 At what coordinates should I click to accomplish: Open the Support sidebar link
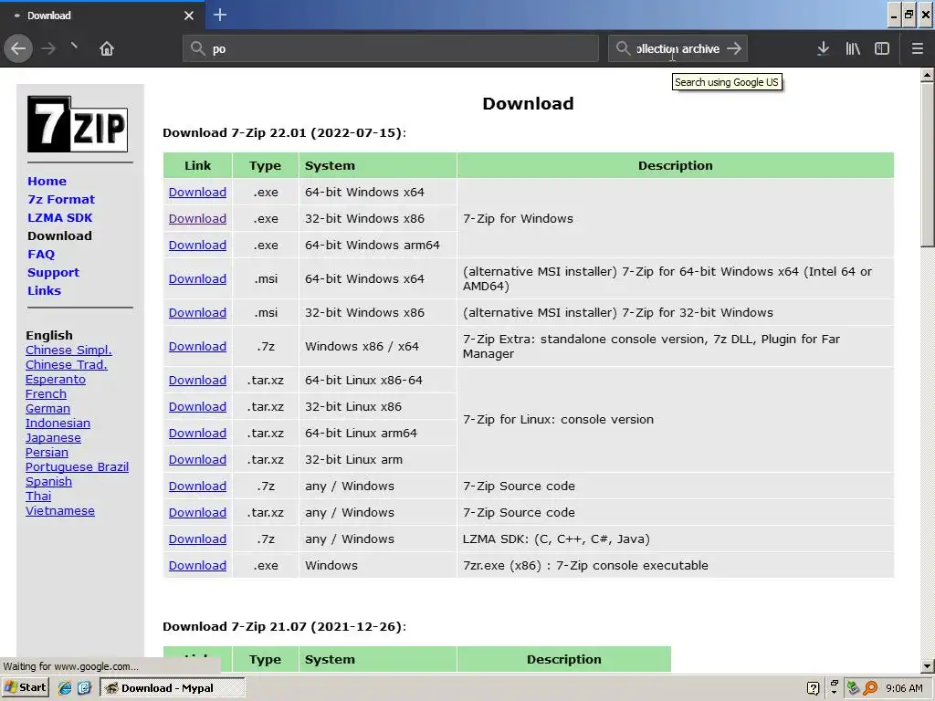53,272
